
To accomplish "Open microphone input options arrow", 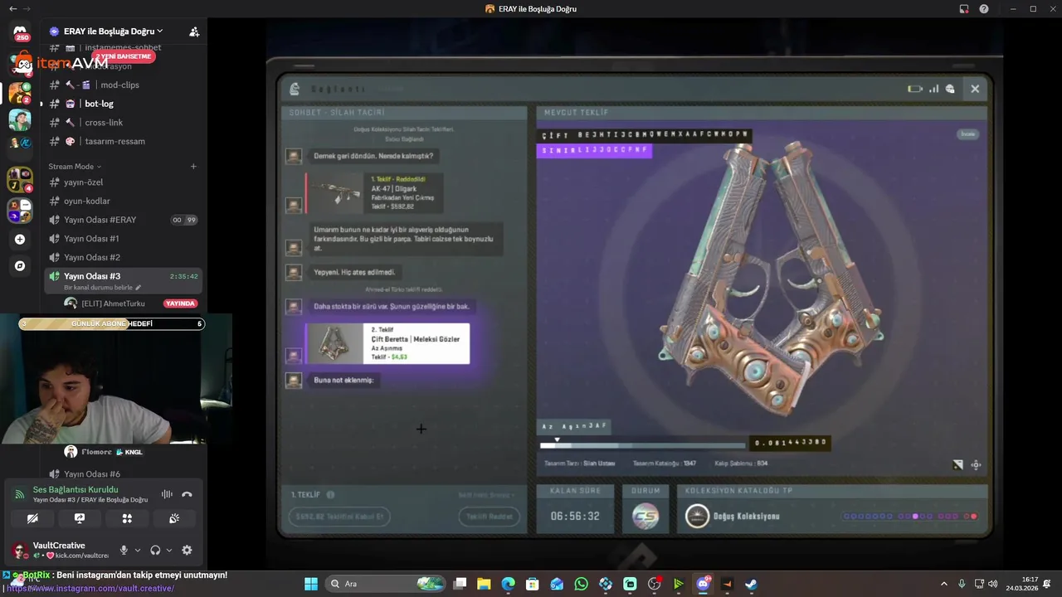I will (137, 550).
